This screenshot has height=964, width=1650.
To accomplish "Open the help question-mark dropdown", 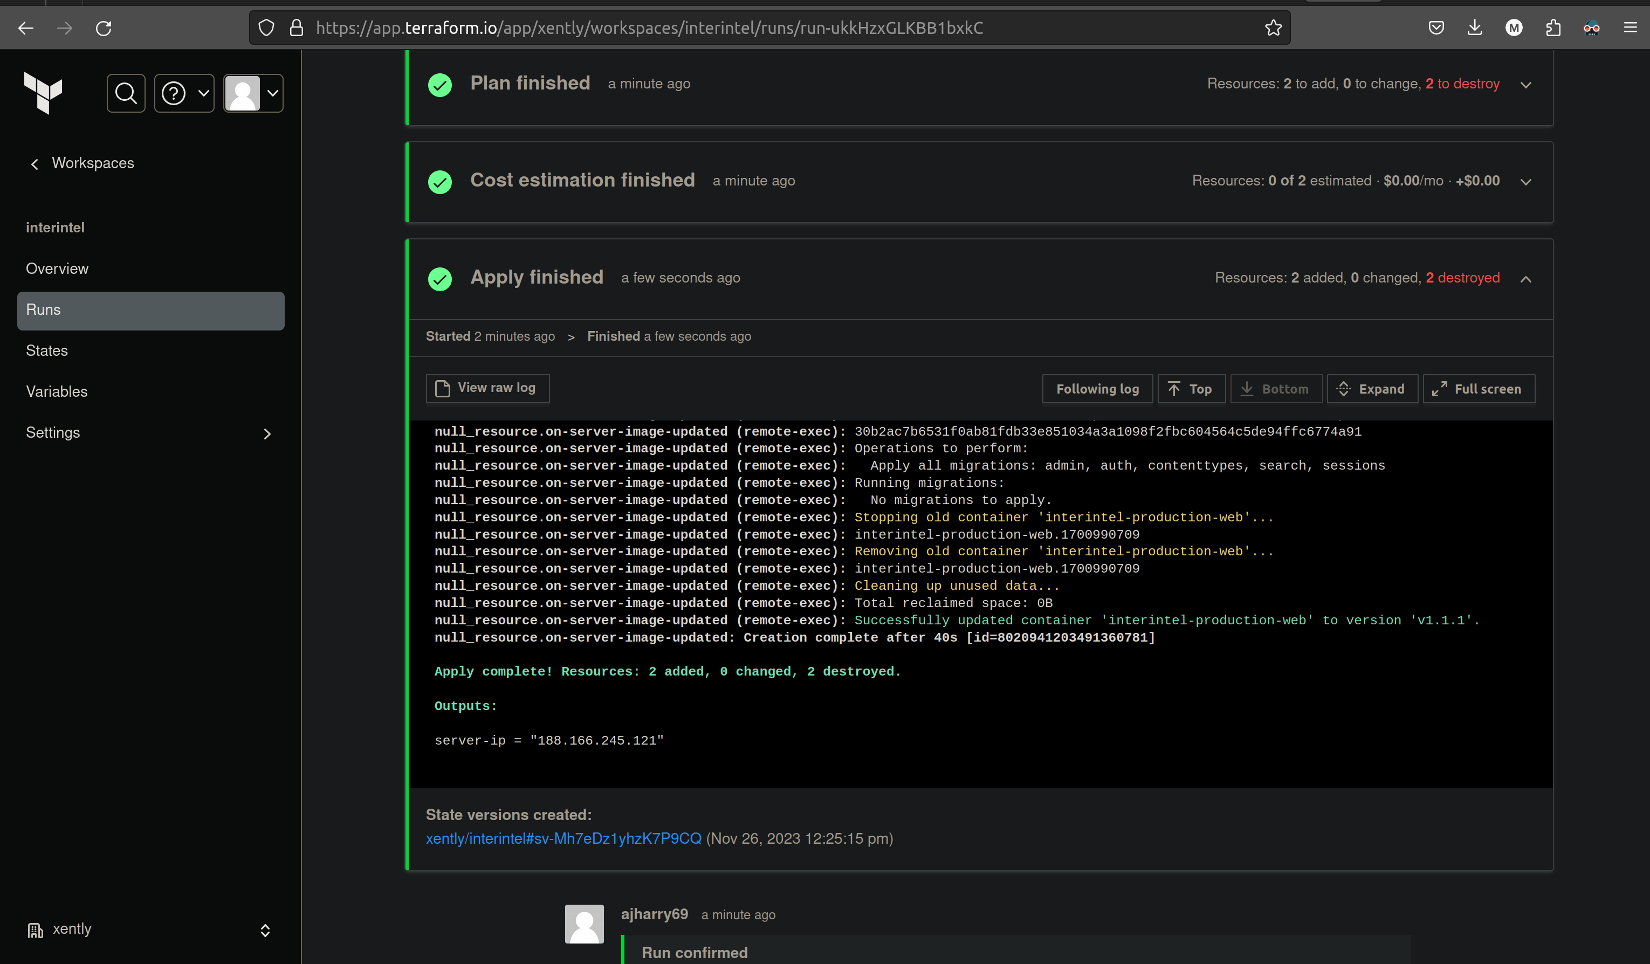I will pos(184,94).
